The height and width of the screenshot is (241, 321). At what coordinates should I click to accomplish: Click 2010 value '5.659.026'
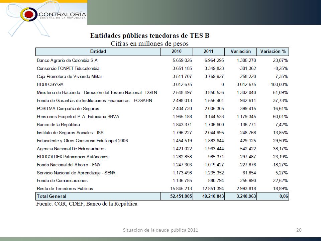click(x=182, y=61)
